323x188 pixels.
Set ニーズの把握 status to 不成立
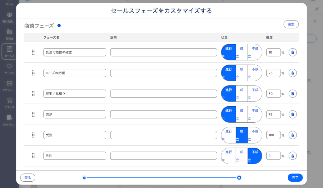click(x=255, y=73)
